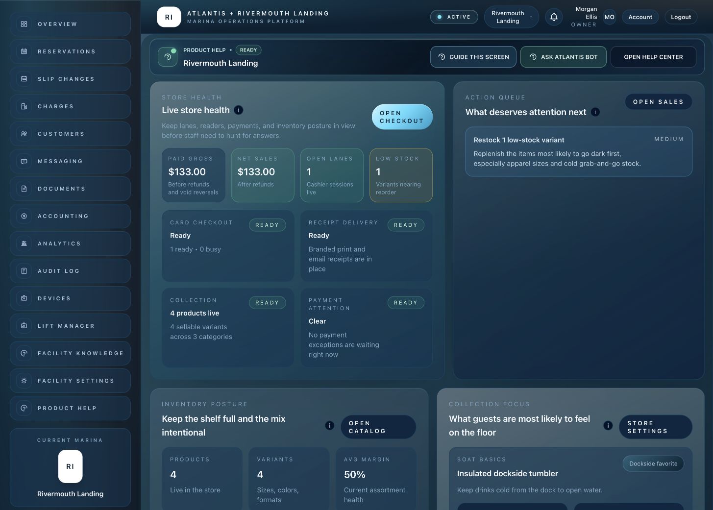713x510 pixels.
Task: Click the Low Stock metric tile
Action: 401,175
